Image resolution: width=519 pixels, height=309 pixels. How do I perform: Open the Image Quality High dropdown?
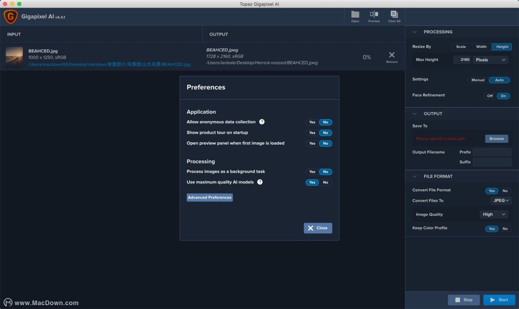click(x=494, y=214)
